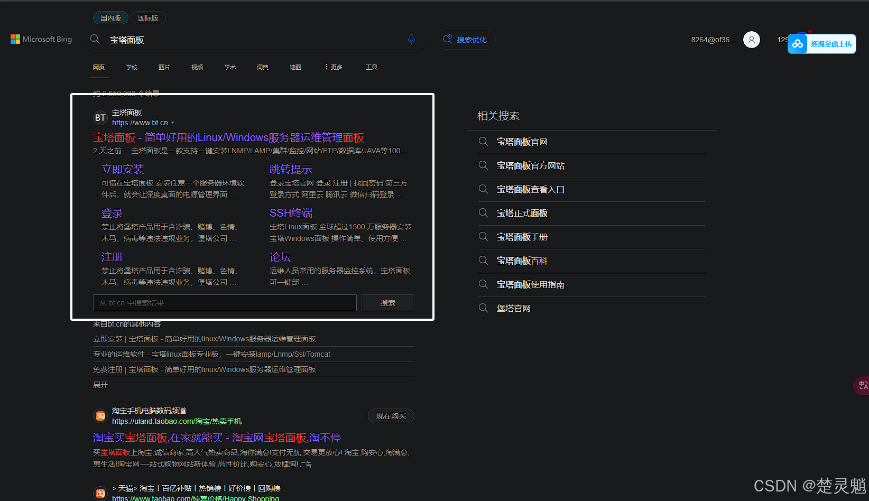Viewport: 869px width, 501px height.
Task: Click the BT site favicon
Action: pyautogui.click(x=100, y=118)
